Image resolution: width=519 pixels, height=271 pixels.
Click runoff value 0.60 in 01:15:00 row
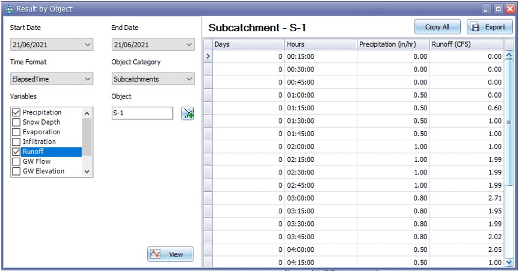(x=467, y=108)
